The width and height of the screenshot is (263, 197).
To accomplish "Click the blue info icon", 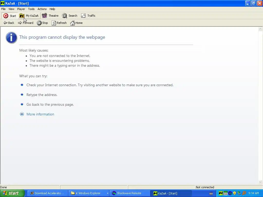I will (x=11, y=37).
